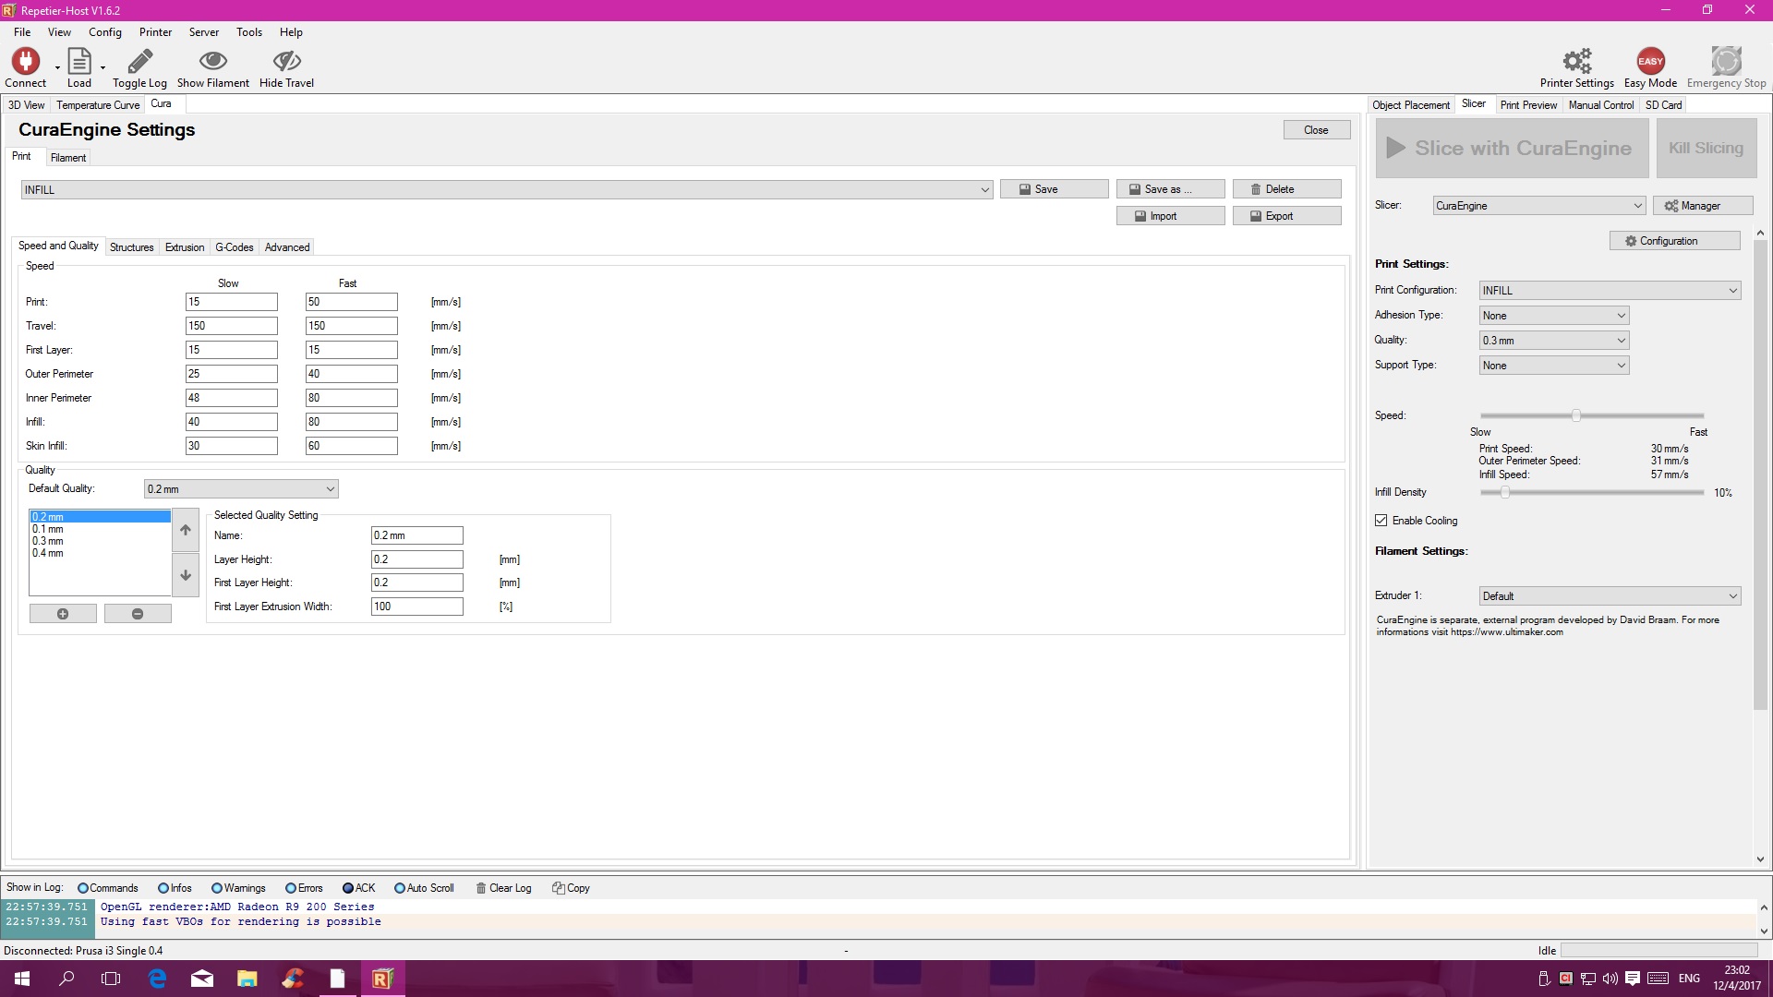Add quality setting with plus button
1773x997 pixels.
(x=63, y=614)
